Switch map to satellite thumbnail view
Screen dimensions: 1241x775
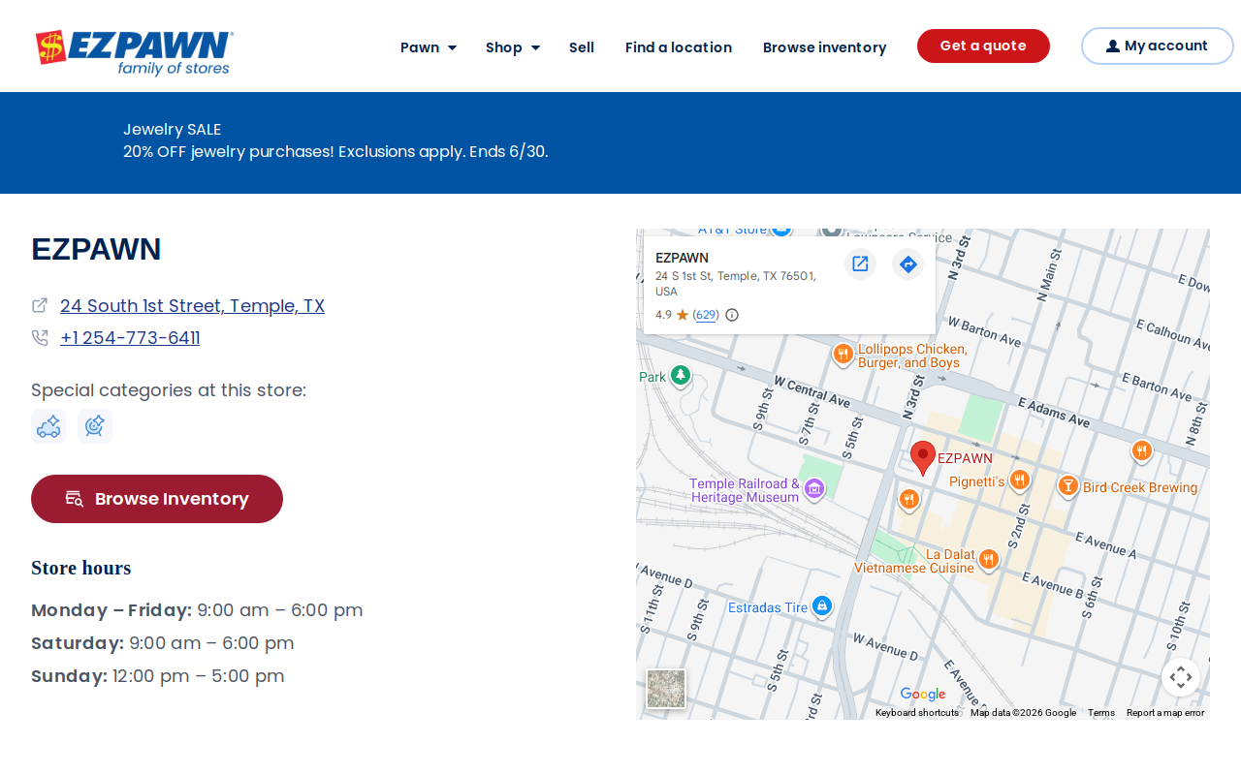666,689
